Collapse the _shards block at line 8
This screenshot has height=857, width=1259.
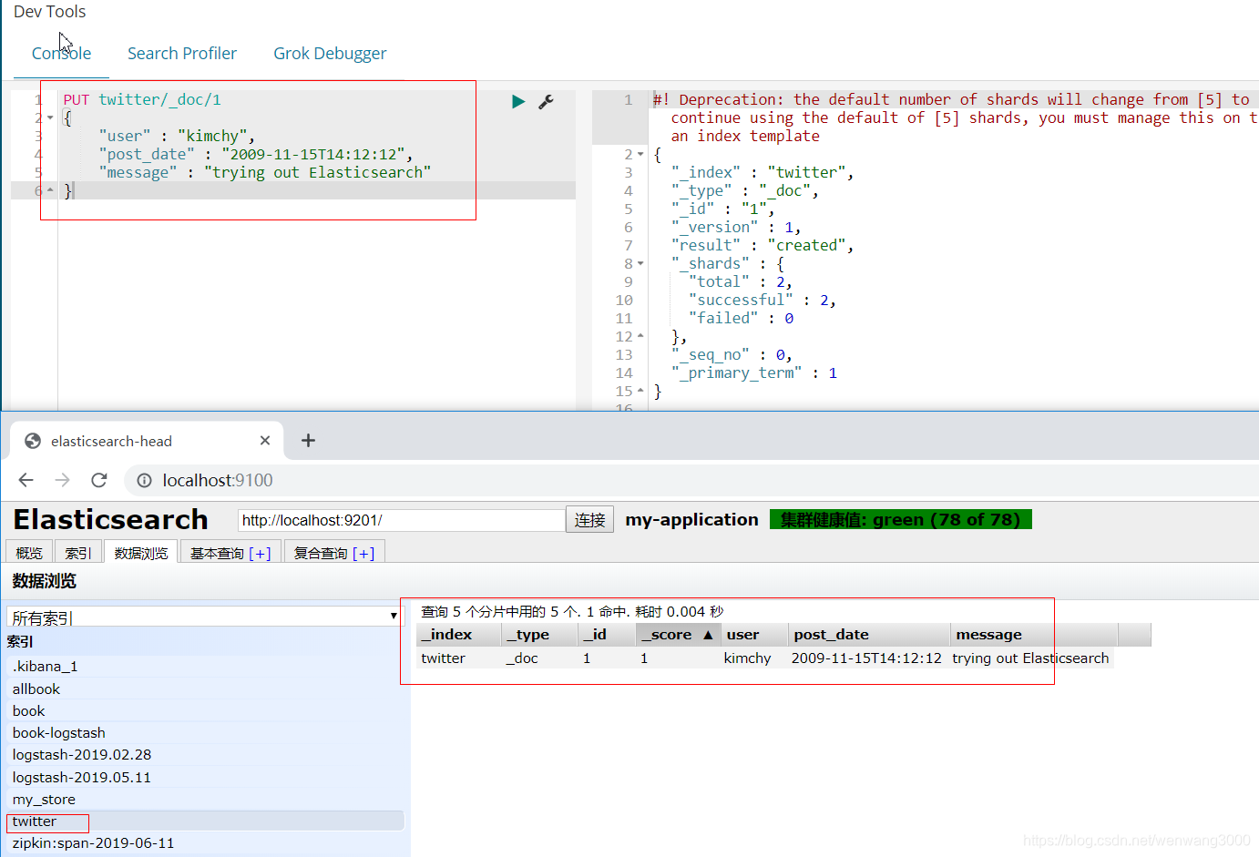(x=640, y=263)
